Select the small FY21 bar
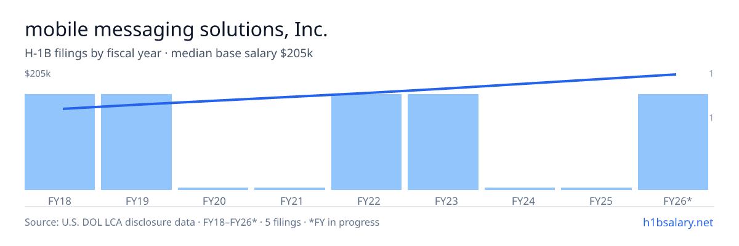739x246 pixels. click(x=289, y=189)
